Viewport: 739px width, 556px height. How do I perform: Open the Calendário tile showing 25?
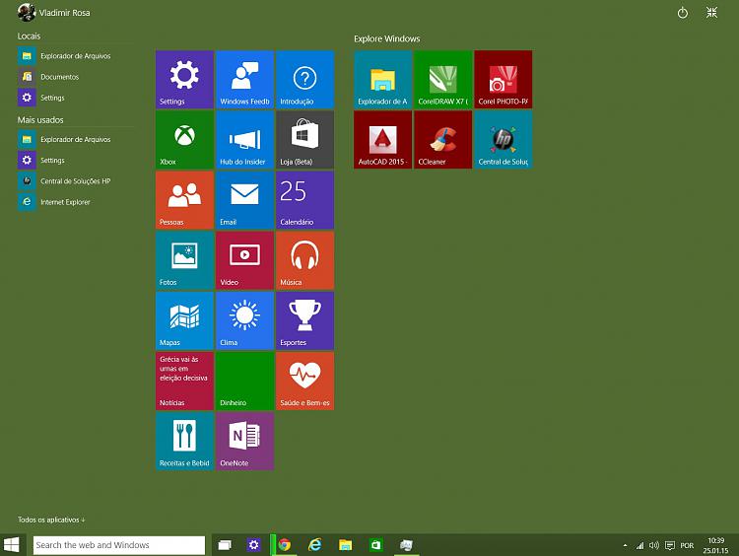pos(304,200)
